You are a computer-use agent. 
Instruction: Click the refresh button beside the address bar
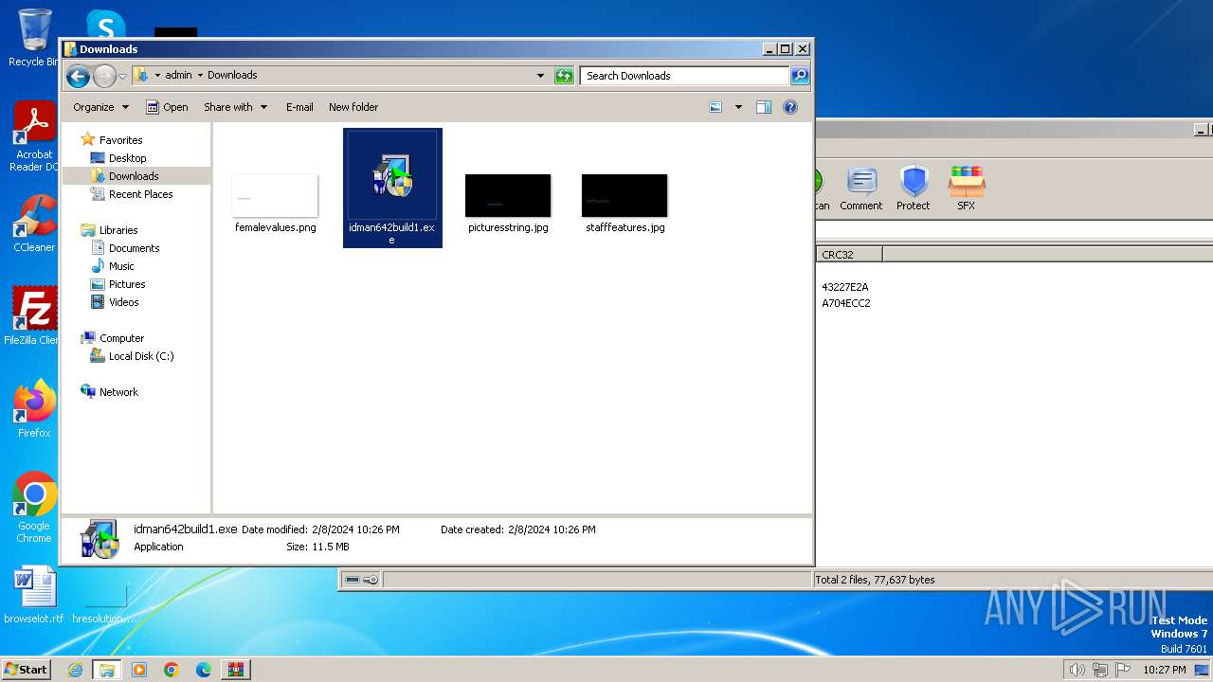click(x=564, y=76)
